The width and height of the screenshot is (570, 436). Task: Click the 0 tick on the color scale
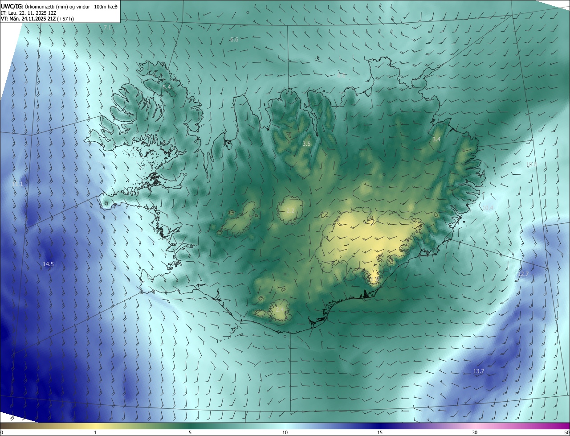pos(2,432)
